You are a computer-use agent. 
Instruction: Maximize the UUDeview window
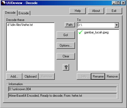(x=118, y=3)
